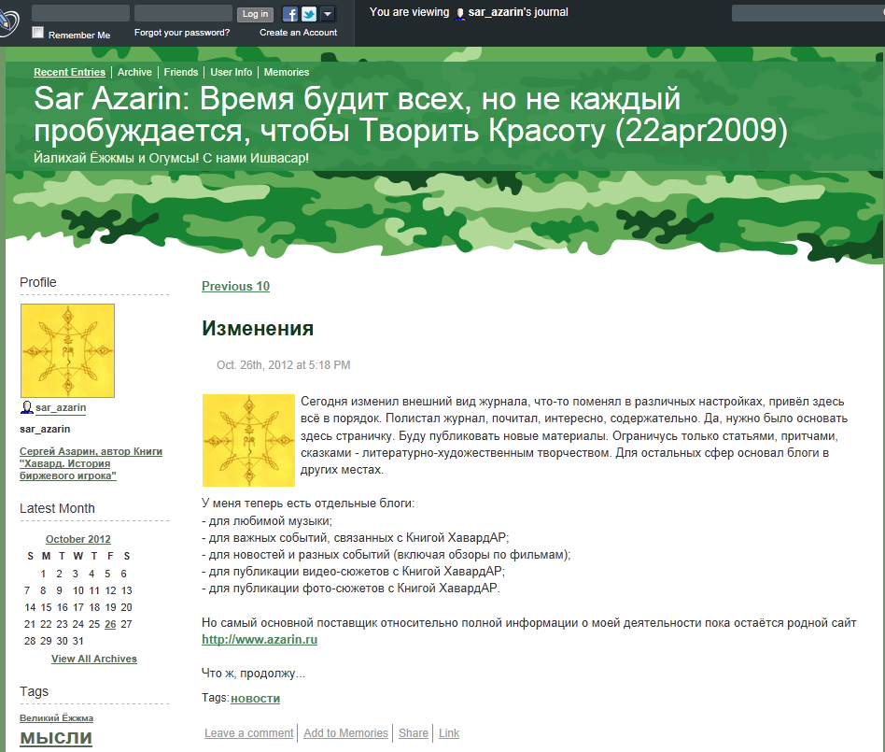885x752 pixels.
Task: Click the user icon beside sar_azarin in header
Action: click(459, 13)
